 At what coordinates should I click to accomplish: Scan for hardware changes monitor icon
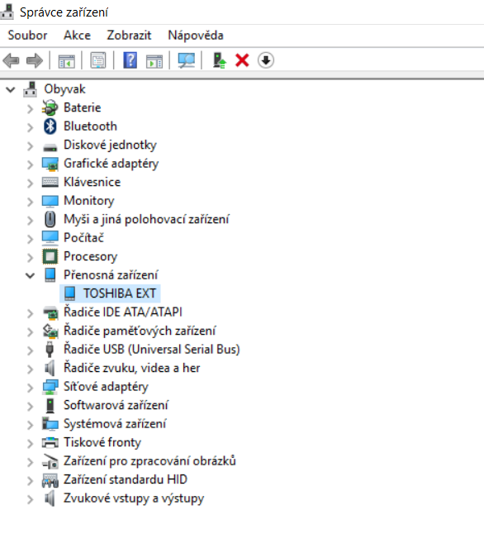(187, 60)
